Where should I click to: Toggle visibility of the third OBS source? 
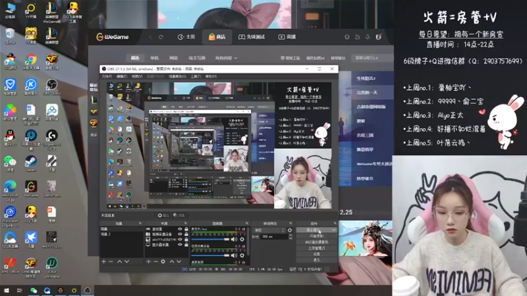(x=180, y=239)
